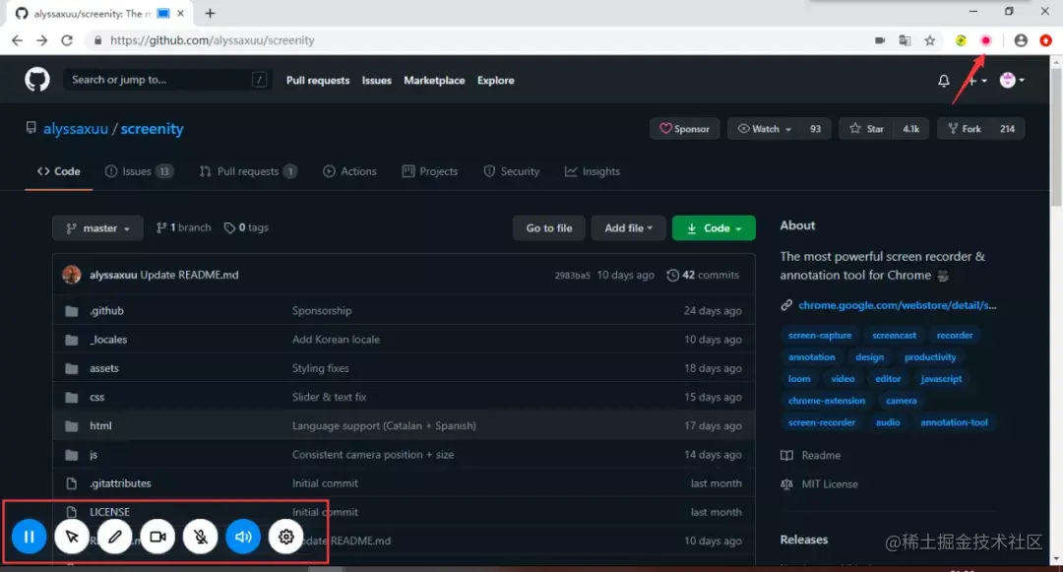Reload the page
The width and height of the screenshot is (1063, 572).
tap(67, 40)
